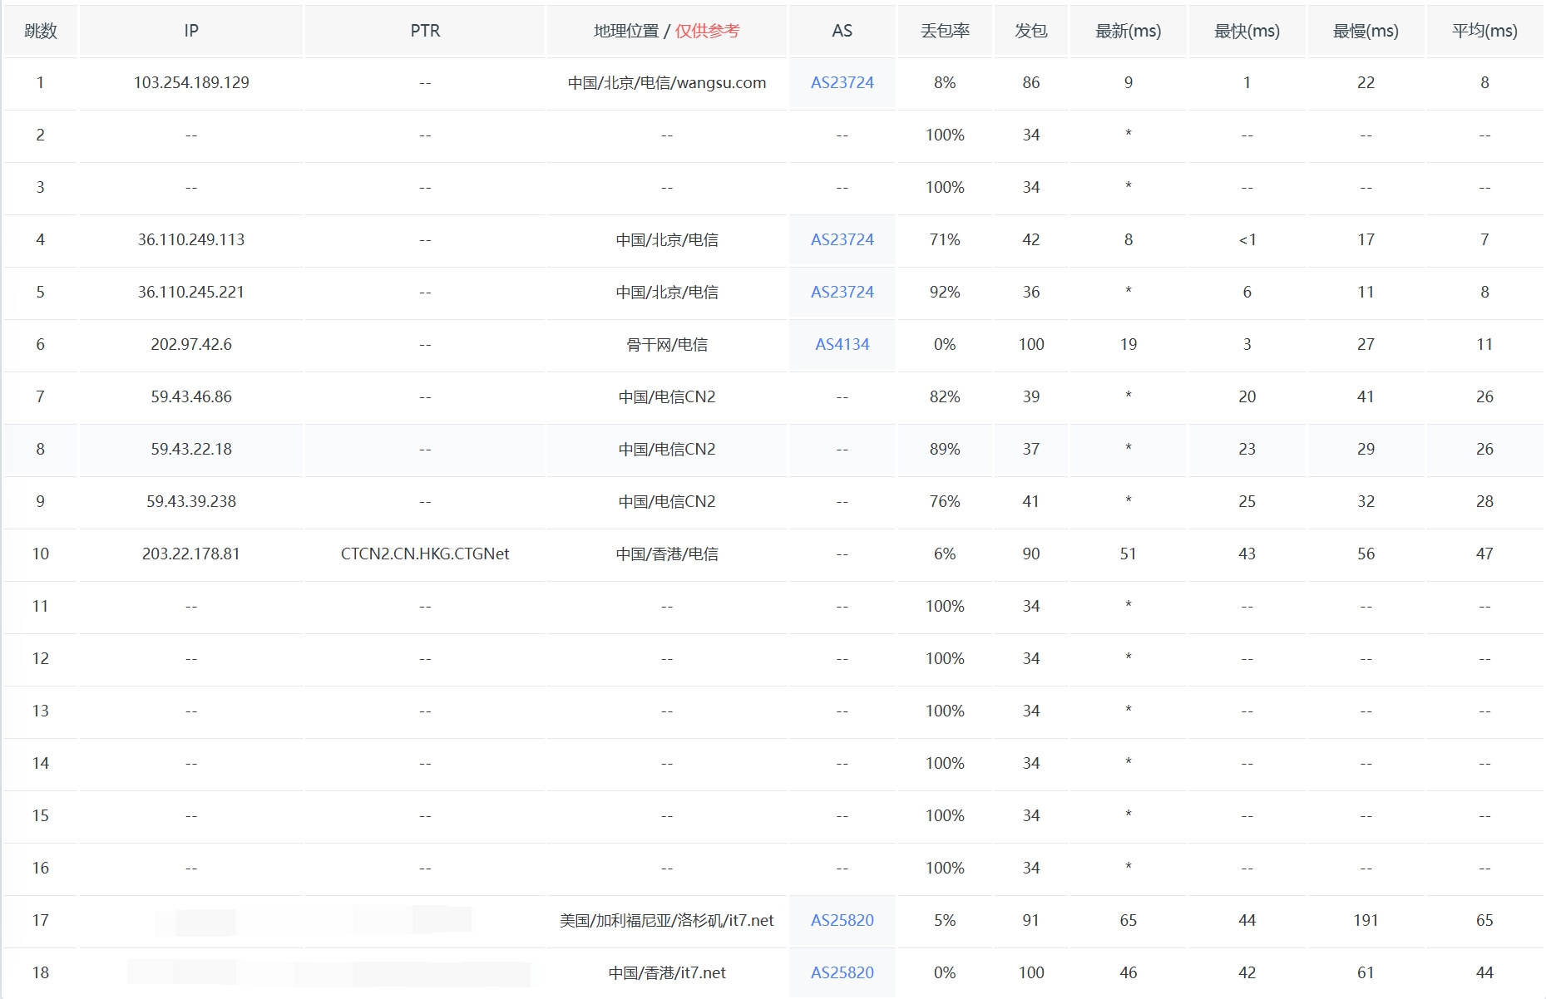Open the AS25820 link in hop 18 row
Screen dimensions: 1546x999
point(842,972)
